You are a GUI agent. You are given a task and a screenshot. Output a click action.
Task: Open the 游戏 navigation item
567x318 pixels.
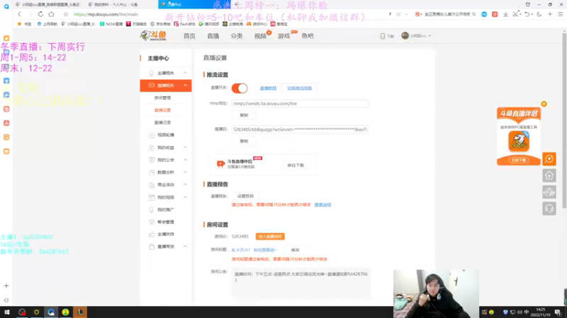pos(283,36)
